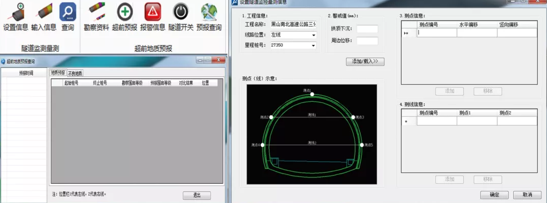The width and height of the screenshot is (547, 203).
Task: Click the 起始桩号 column header
Action: coord(71,83)
